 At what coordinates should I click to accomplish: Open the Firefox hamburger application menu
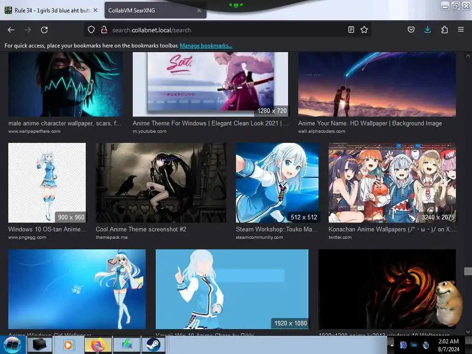coord(460,29)
